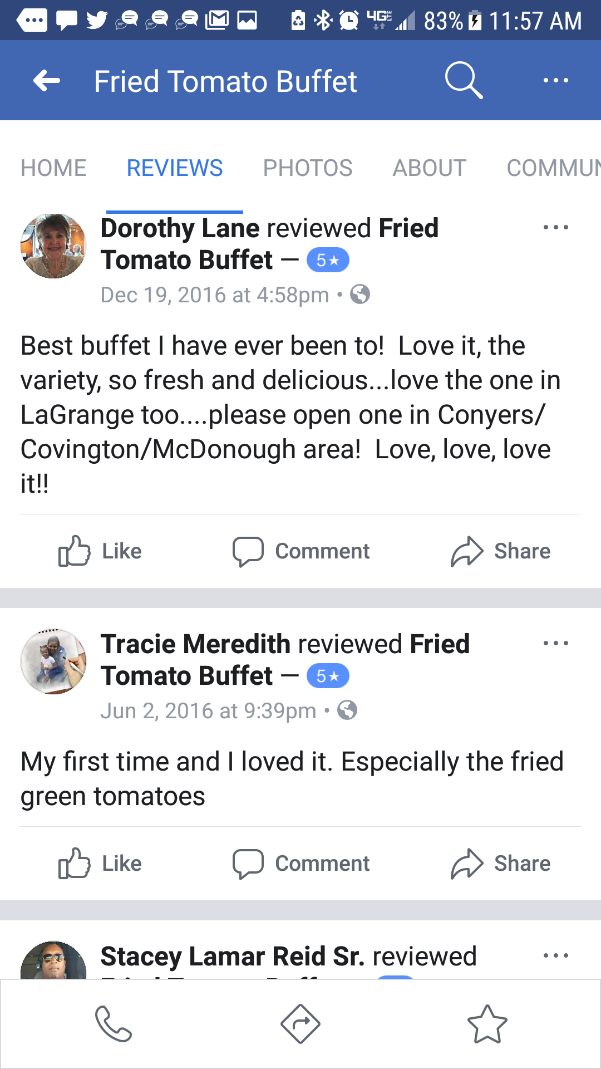This screenshot has height=1069, width=601.
Task: Share Tracie Meredith's review
Action: (500, 864)
